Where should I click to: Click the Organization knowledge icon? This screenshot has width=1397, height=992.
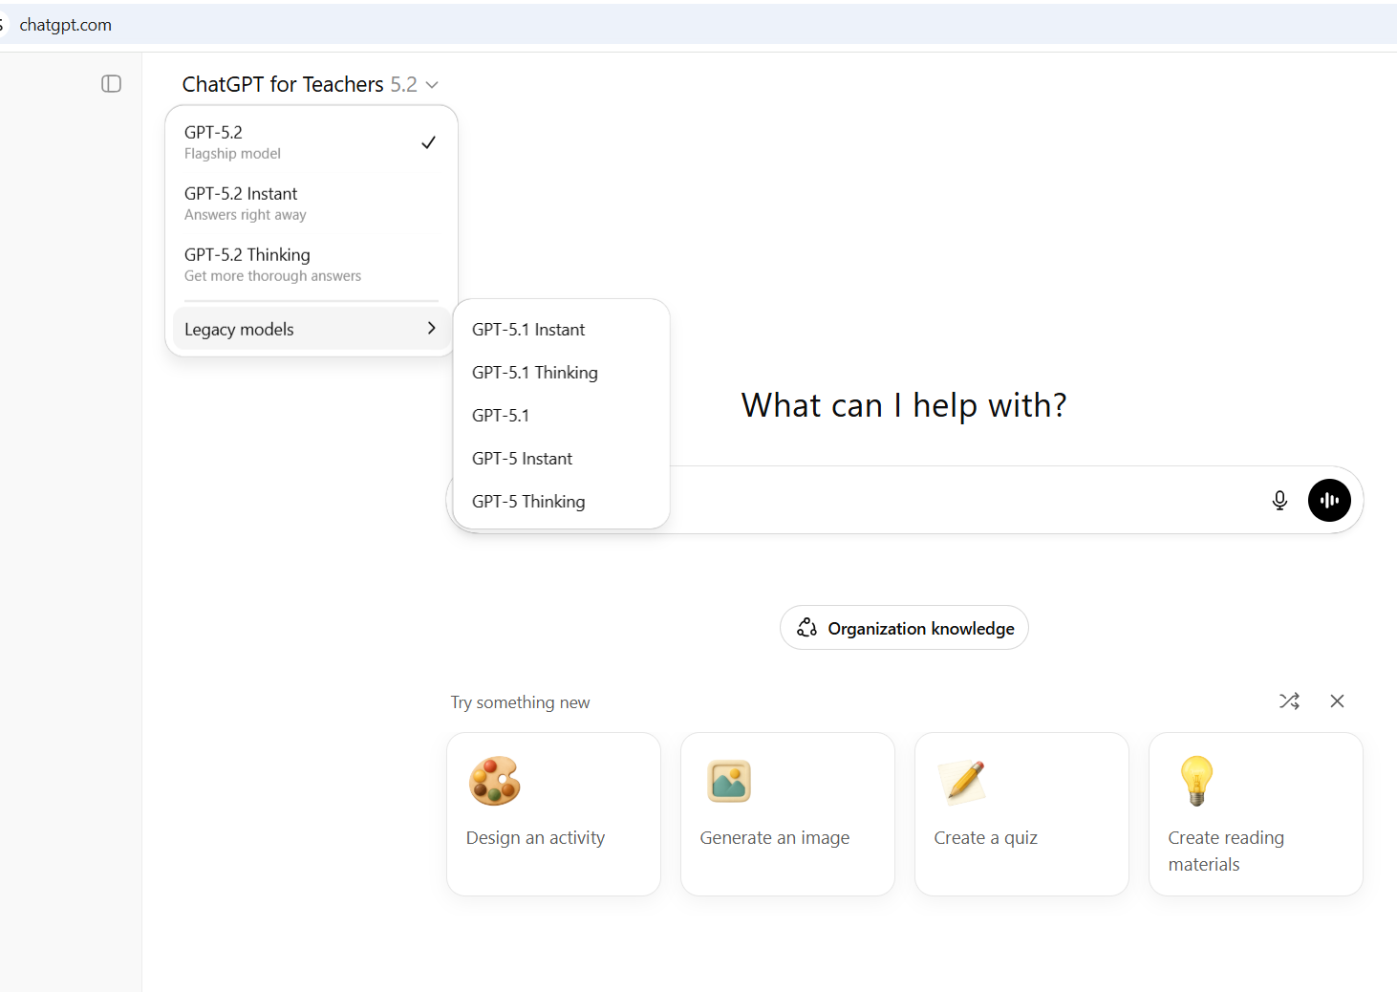[807, 628]
